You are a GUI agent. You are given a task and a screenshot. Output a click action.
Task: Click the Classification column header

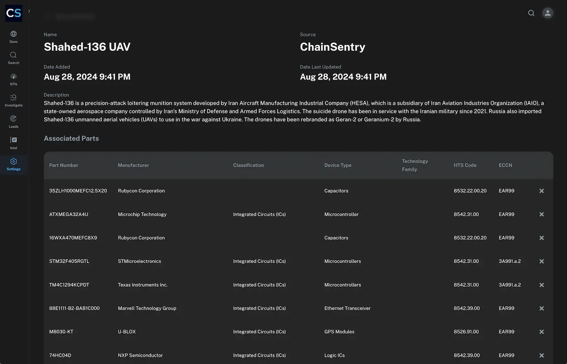248,165
